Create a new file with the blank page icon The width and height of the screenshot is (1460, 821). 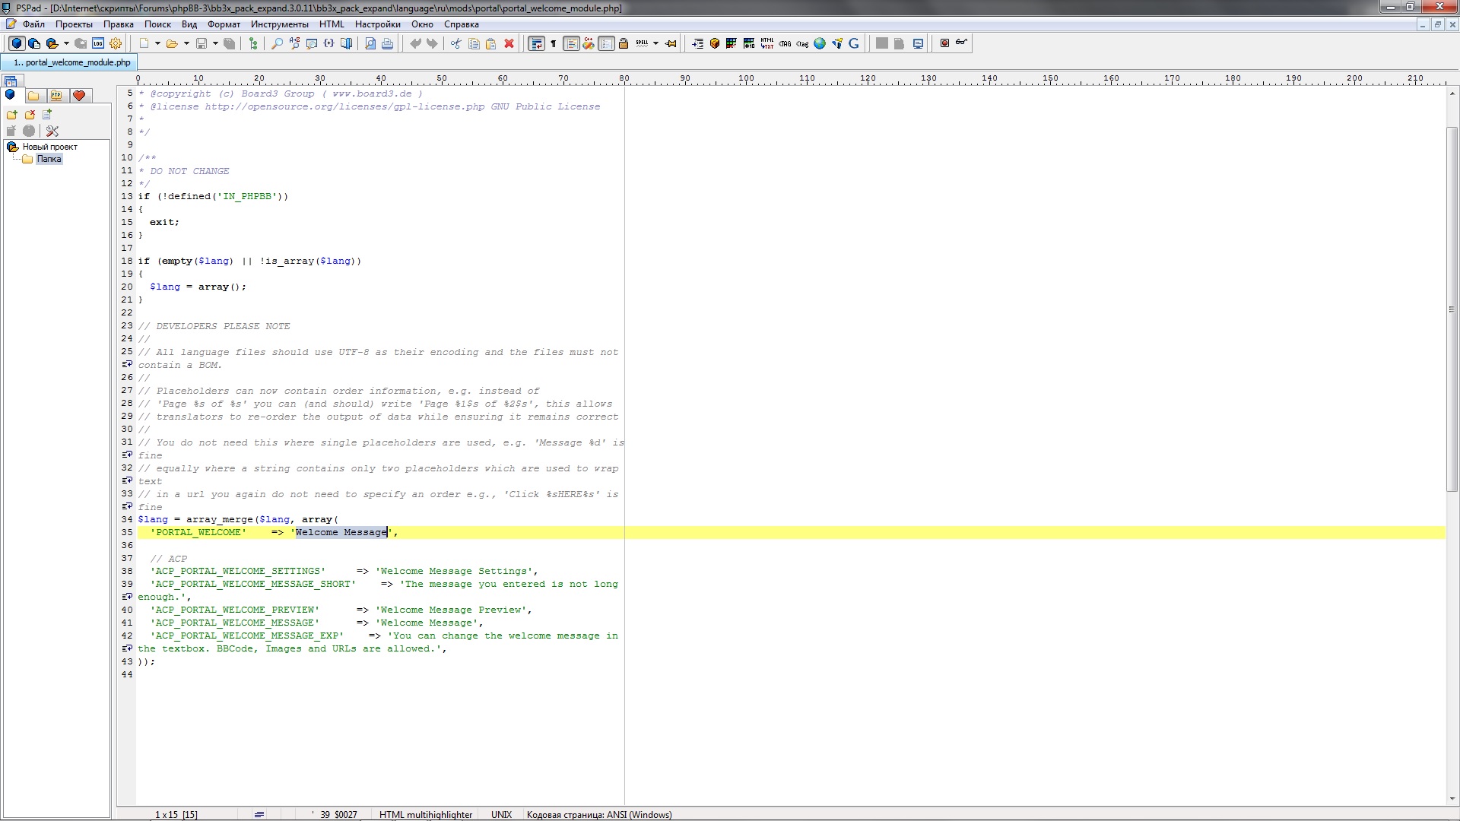coord(144,43)
